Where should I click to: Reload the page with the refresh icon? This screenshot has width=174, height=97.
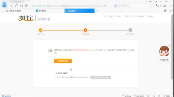(16, 6)
